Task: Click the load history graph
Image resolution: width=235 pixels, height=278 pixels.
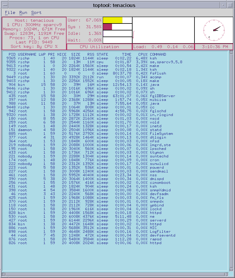Action: click(163, 30)
